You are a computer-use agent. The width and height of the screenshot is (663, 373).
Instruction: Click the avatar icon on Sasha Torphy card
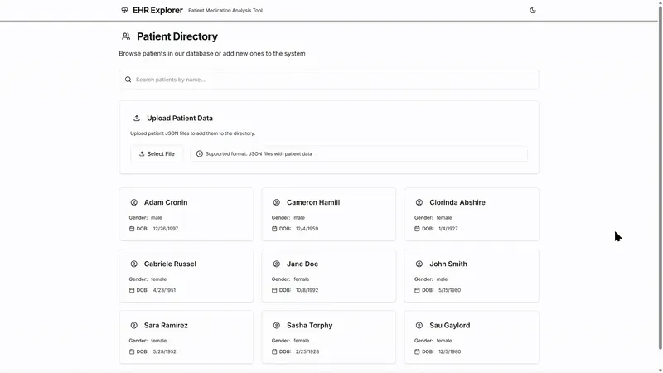[277, 325]
